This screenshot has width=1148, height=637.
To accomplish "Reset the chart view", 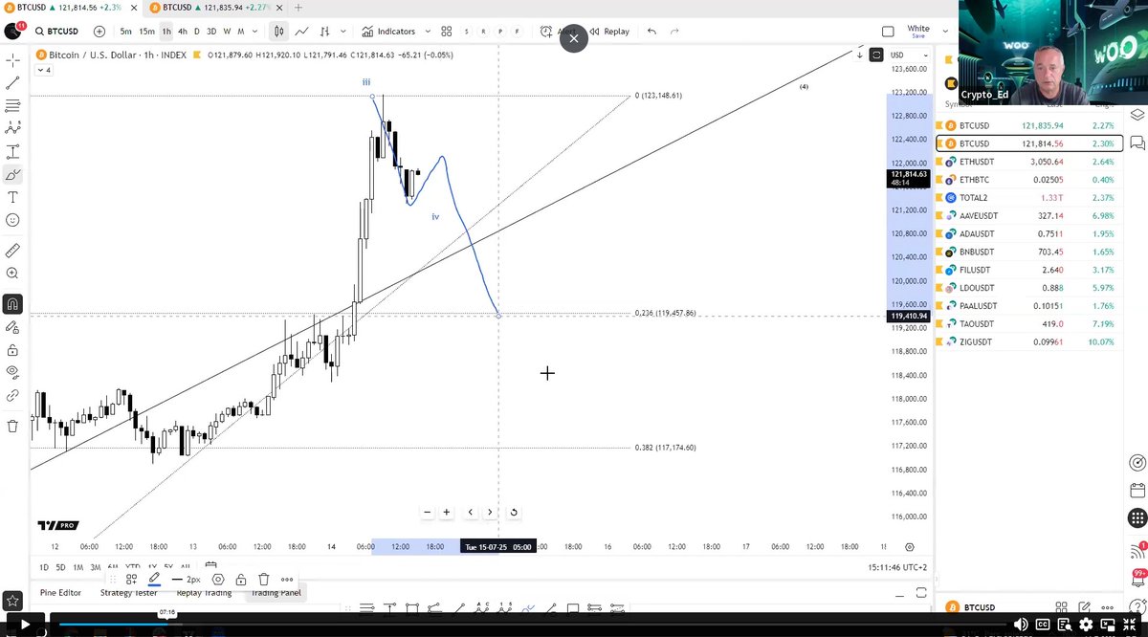I will click(x=514, y=512).
